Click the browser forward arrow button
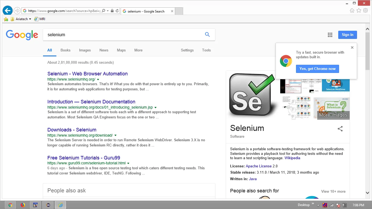372x209 pixels. [17, 11]
